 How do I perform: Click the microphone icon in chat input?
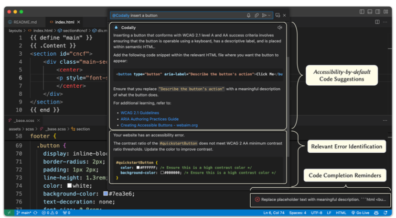pos(249,15)
